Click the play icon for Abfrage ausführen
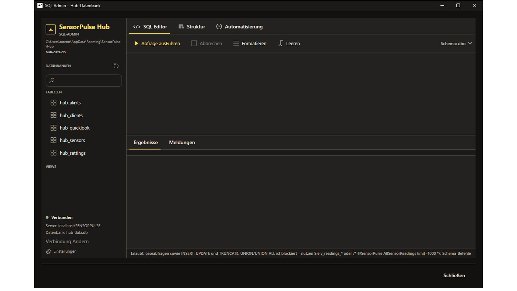Viewport: 517px width, 291px height. tap(136, 43)
